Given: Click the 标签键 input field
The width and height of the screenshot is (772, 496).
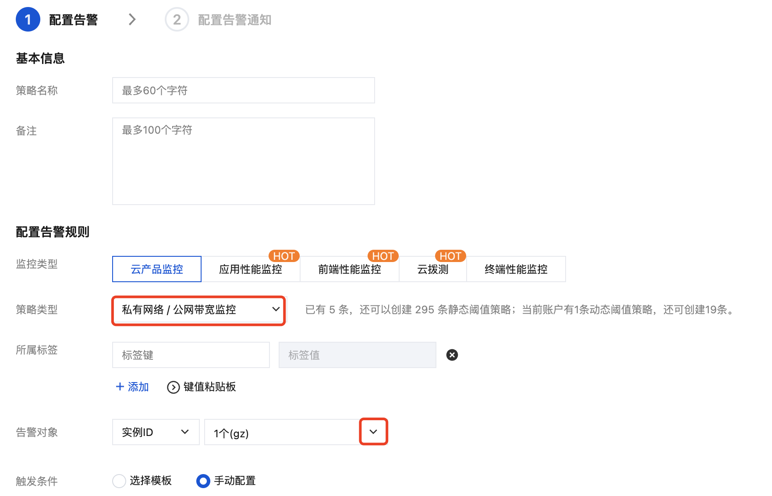Looking at the screenshot, I should coord(191,355).
